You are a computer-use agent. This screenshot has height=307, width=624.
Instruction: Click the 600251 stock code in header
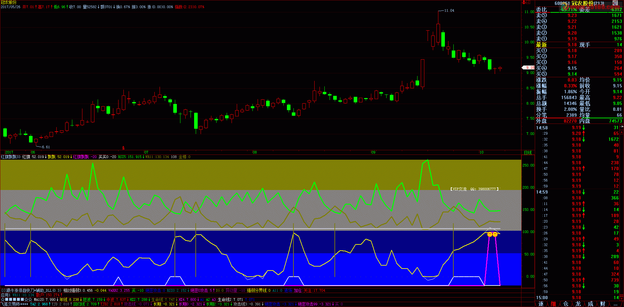point(562,3)
